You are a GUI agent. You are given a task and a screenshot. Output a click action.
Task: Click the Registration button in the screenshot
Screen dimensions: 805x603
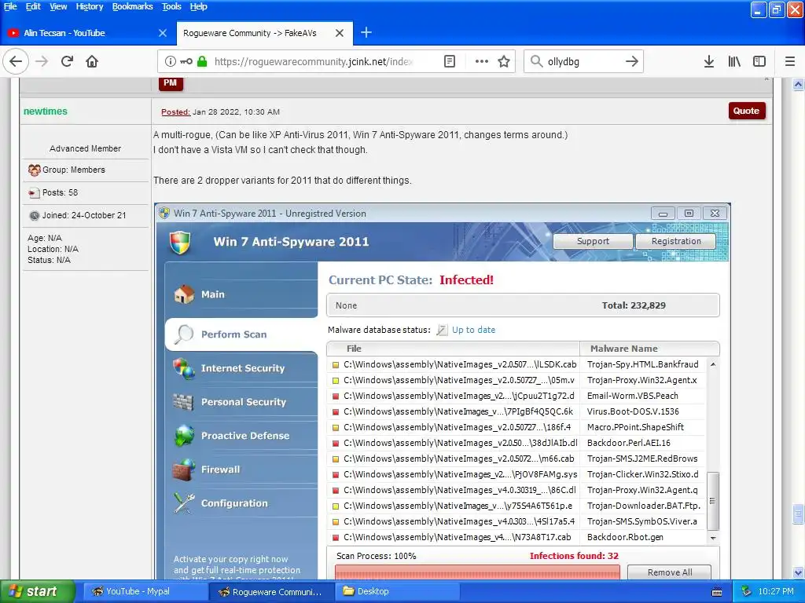tap(675, 241)
